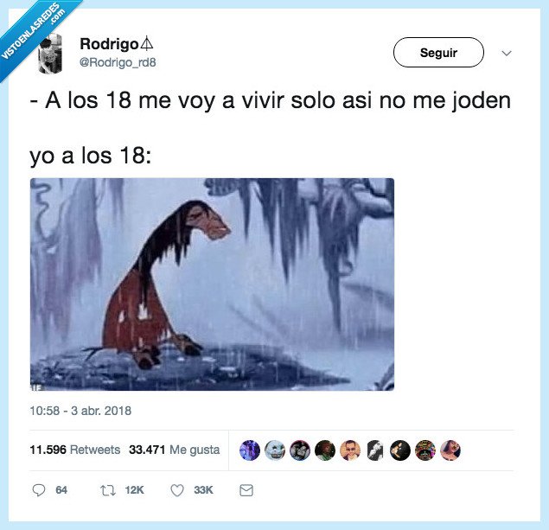Like the tweet with the heart icon
The width and height of the screenshot is (549, 530).
click(177, 490)
